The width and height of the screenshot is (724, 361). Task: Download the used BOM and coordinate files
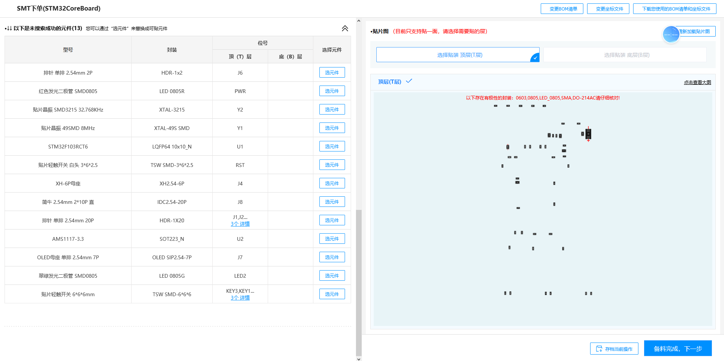coord(675,8)
